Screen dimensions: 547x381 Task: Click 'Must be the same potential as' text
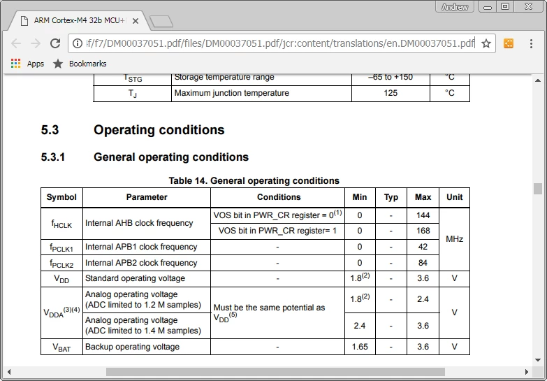pyautogui.click(x=269, y=308)
